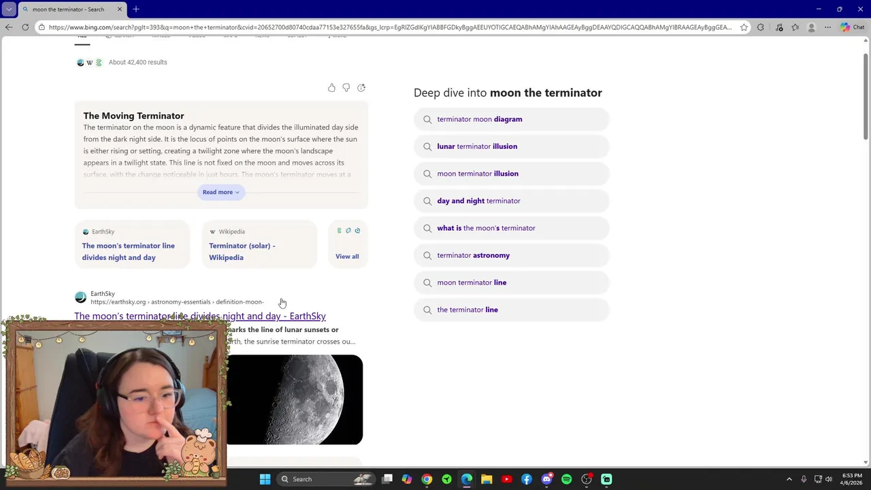Open Google Chrome from the taskbar
871x490 pixels.
click(427, 479)
